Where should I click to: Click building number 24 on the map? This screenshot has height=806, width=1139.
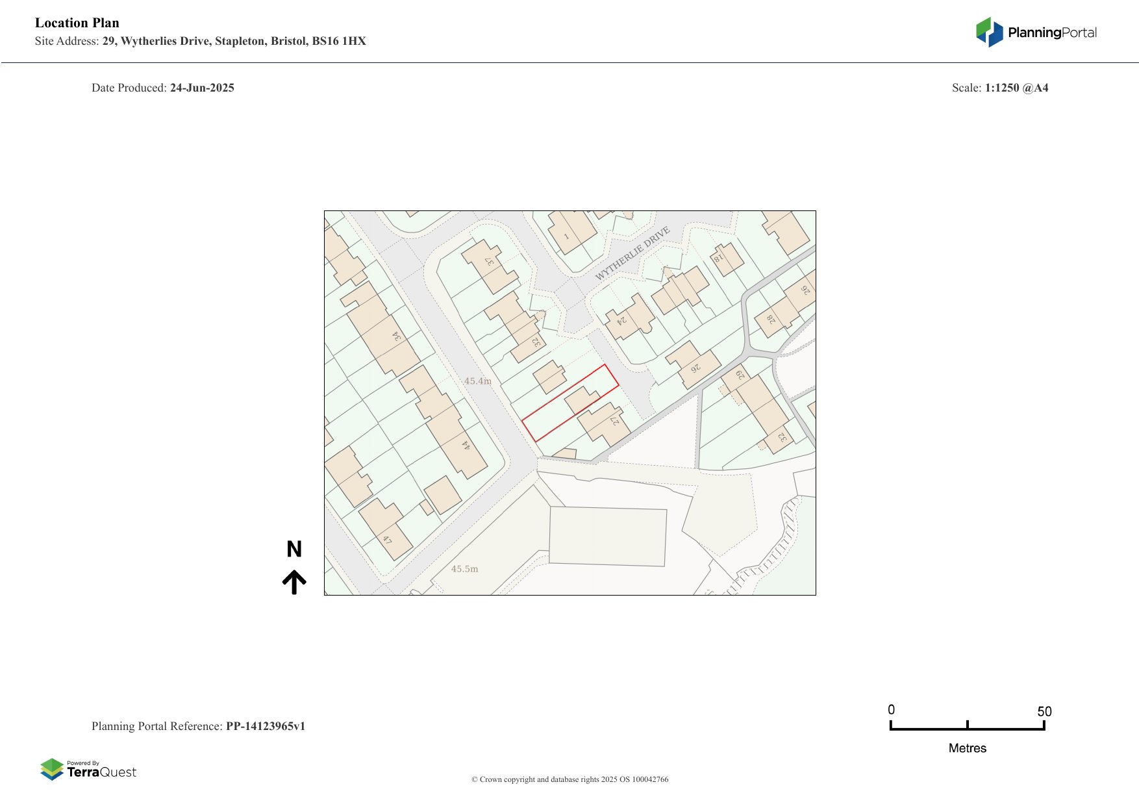tap(621, 320)
